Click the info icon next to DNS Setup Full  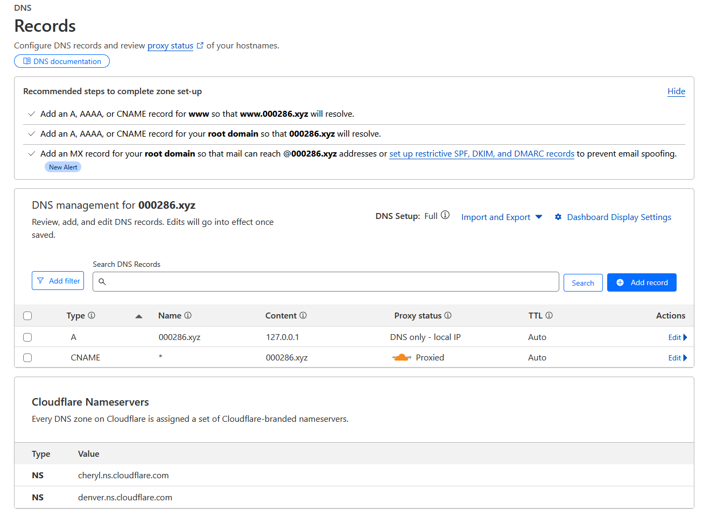(445, 214)
